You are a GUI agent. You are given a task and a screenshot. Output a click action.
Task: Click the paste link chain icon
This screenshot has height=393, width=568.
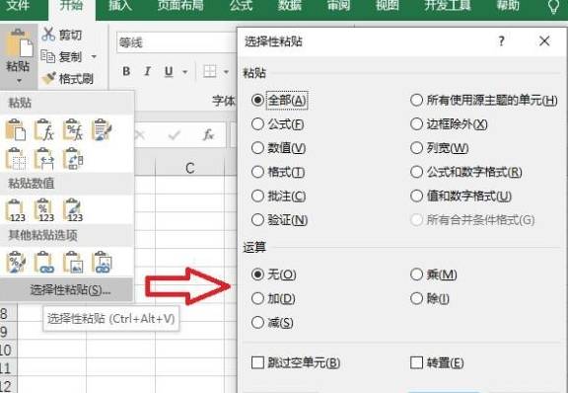(x=43, y=262)
